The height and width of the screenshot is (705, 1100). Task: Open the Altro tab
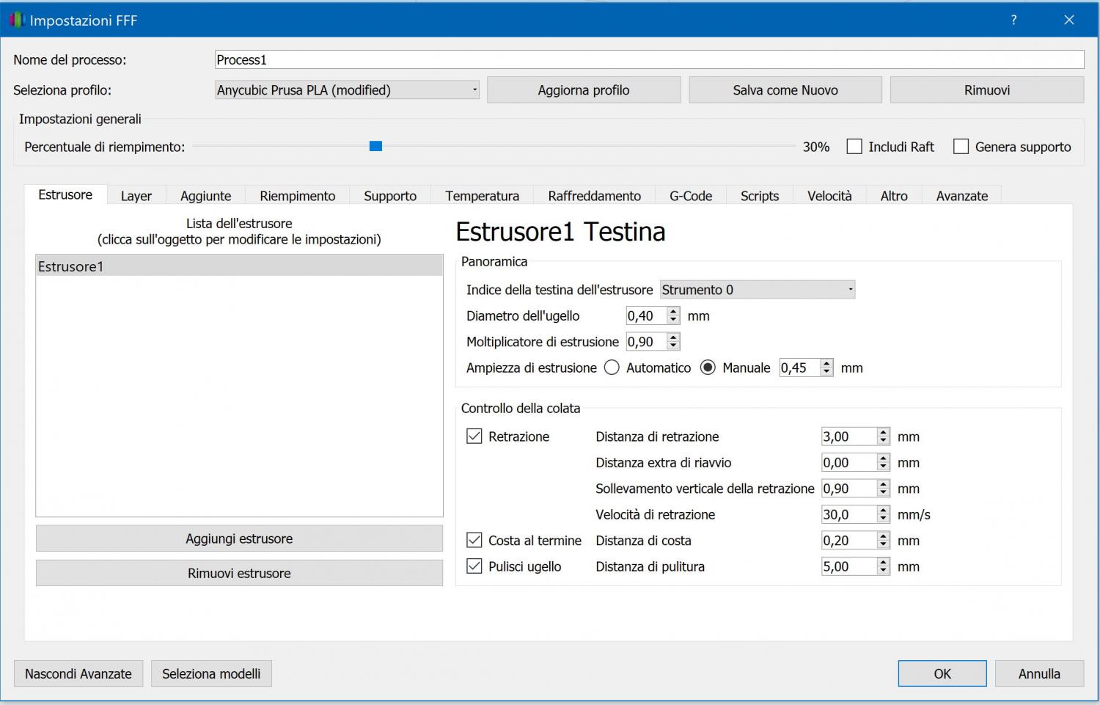point(894,196)
